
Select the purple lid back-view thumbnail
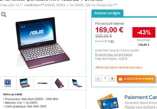click(60, 83)
